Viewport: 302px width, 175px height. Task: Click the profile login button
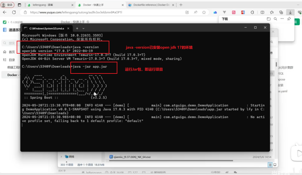(7, 5)
